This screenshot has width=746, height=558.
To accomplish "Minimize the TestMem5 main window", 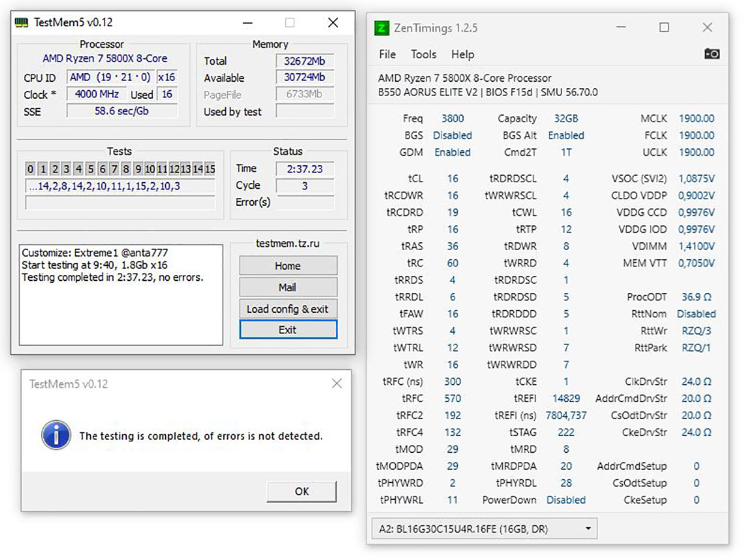I will tap(247, 23).
